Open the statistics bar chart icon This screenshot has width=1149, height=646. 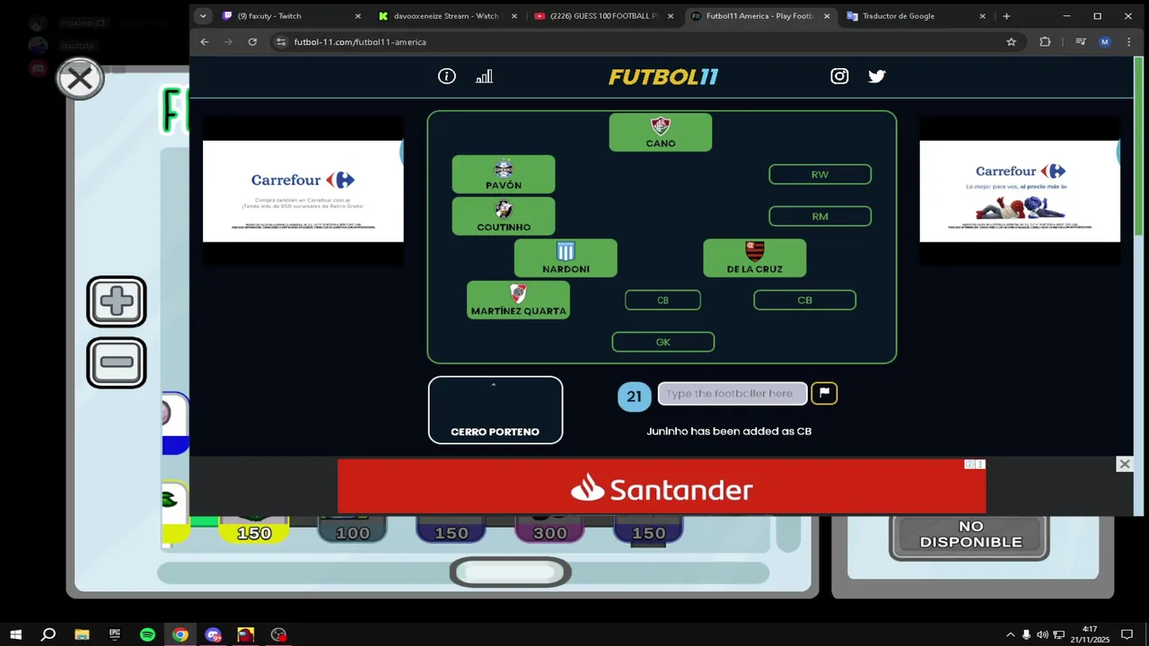point(484,76)
